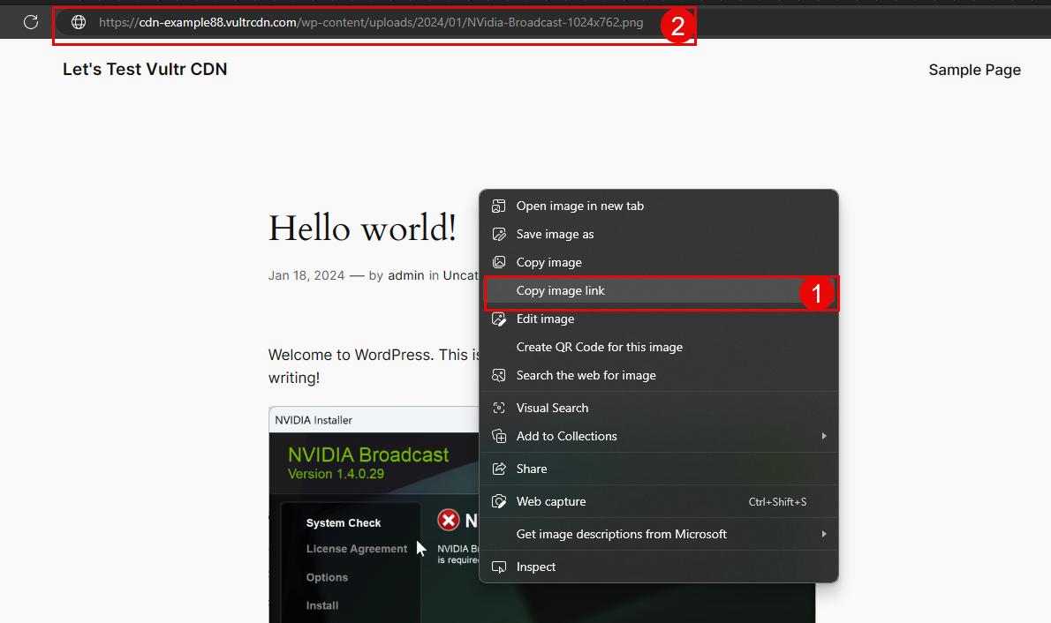This screenshot has width=1051, height=623.
Task: Choose Search the web for image
Action: click(x=659, y=375)
